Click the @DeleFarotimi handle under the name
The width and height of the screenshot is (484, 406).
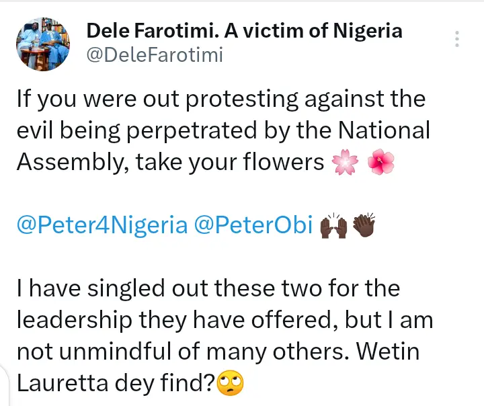click(154, 56)
